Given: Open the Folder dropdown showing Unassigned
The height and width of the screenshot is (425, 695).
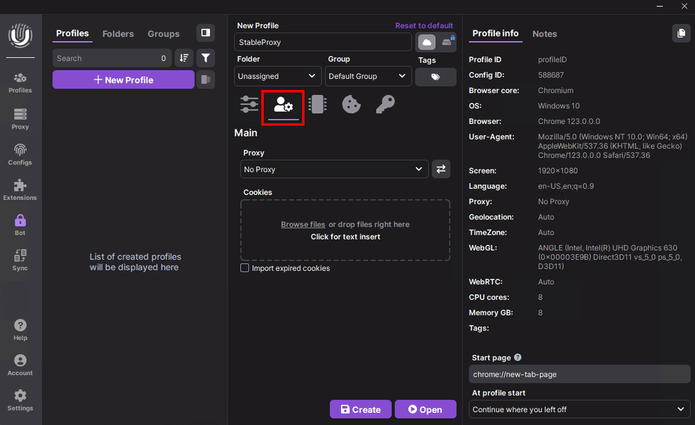Looking at the screenshot, I should tap(277, 76).
